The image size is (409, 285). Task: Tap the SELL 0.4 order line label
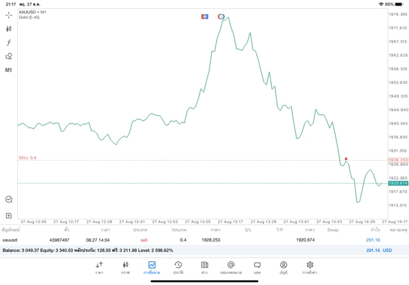tap(27, 157)
